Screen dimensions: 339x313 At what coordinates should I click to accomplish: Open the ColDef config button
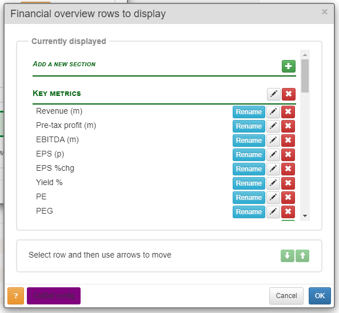coord(54,296)
